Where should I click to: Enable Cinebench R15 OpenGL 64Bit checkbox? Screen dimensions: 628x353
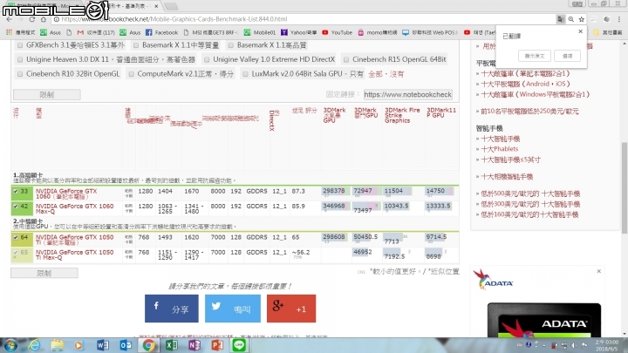tap(346, 59)
